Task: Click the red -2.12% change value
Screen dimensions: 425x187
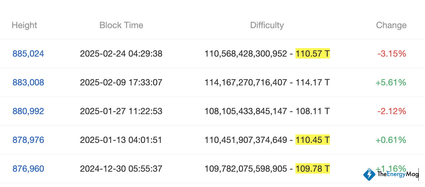Action: (x=392, y=111)
